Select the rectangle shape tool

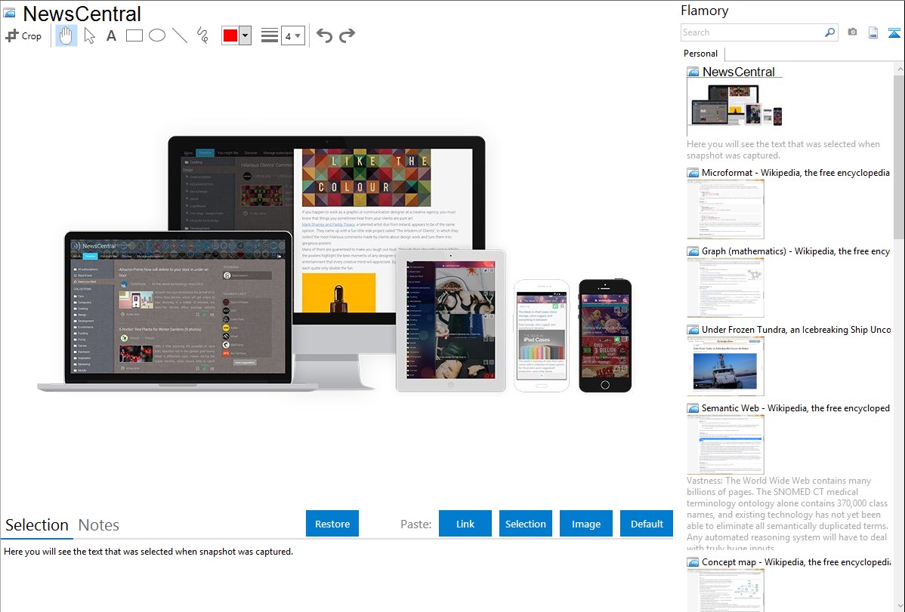(x=134, y=35)
